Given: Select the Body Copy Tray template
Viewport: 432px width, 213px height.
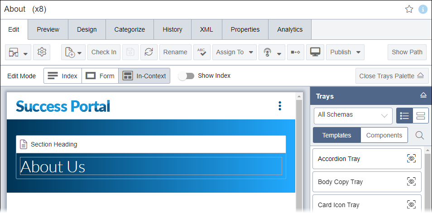Looking at the screenshot, I should coord(367,182).
